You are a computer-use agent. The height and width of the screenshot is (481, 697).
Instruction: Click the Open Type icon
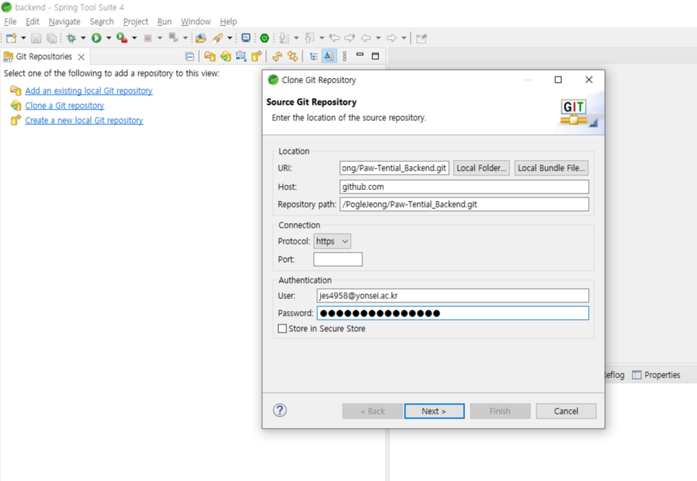(x=201, y=38)
